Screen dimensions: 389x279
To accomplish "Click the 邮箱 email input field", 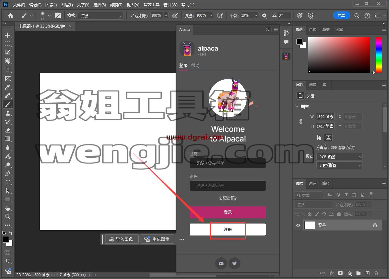I will click(x=228, y=163).
